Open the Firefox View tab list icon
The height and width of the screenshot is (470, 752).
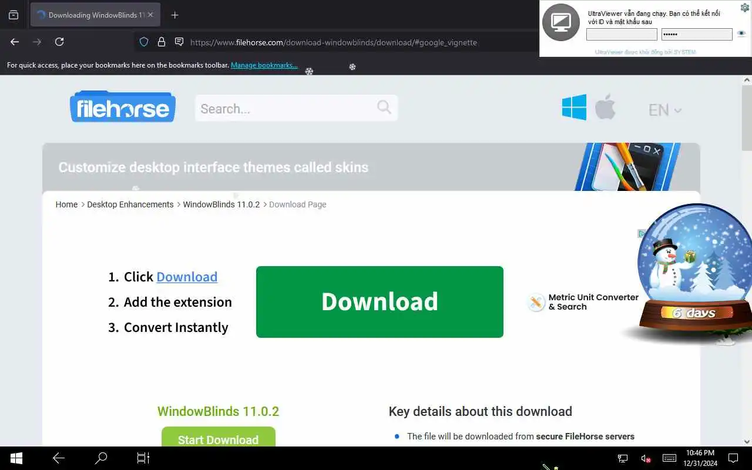14,15
